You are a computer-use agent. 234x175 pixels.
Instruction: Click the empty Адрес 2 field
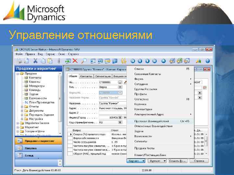(113, 113)
